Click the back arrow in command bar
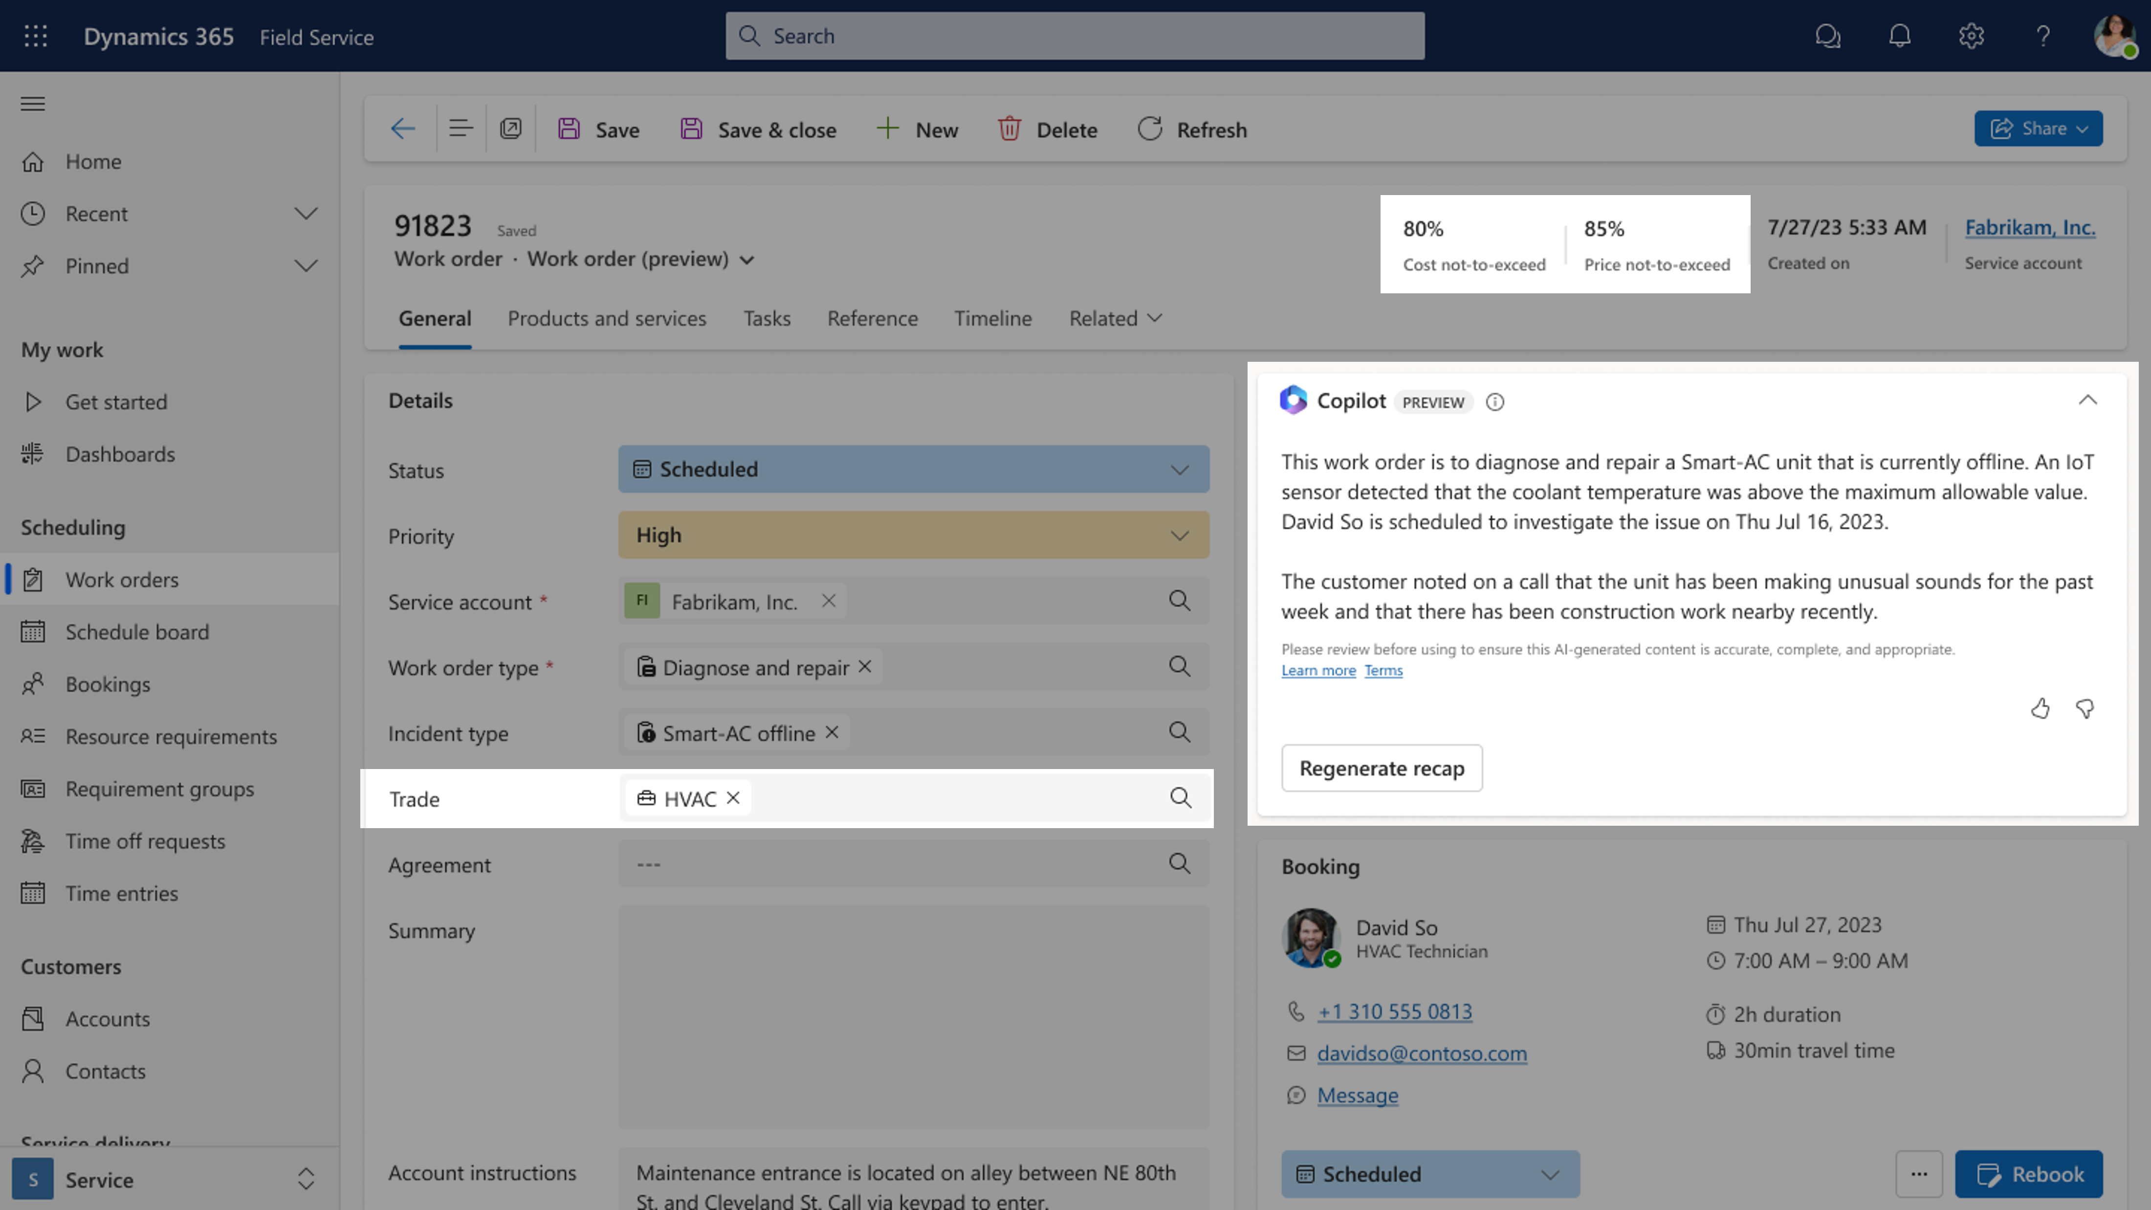Viewport: 2151px width, 1210px height. (x=402, y=129)
